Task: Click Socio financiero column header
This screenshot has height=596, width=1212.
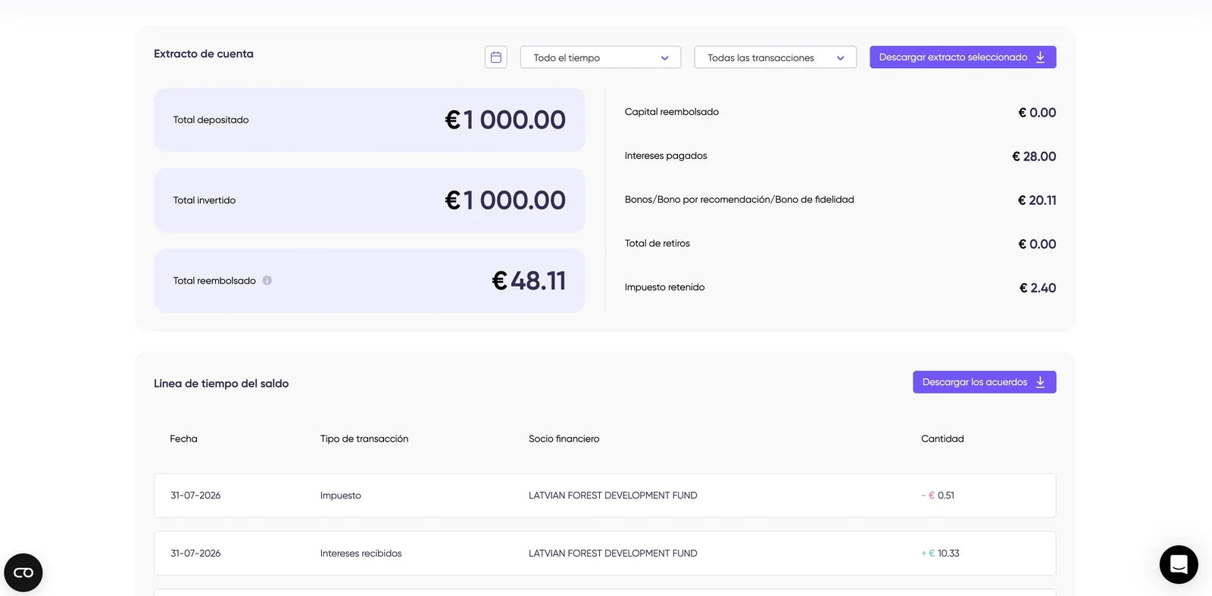Action: 564,439
